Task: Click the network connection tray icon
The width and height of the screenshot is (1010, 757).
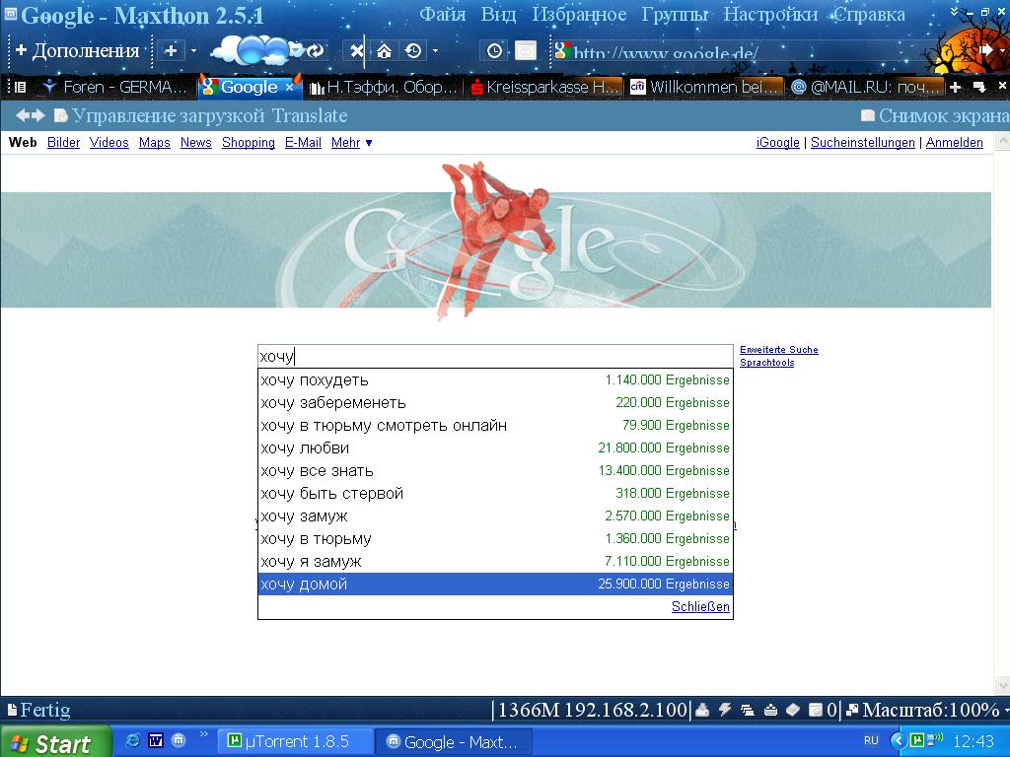Action: click(935, 739)
